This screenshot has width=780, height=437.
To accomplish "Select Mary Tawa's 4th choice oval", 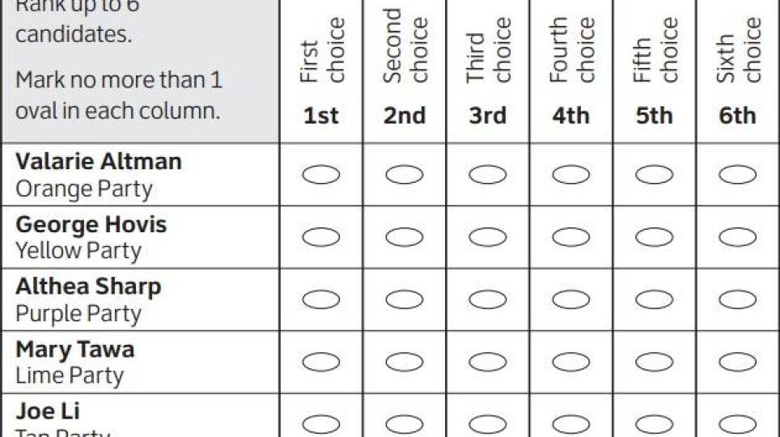I will [571, 361].
